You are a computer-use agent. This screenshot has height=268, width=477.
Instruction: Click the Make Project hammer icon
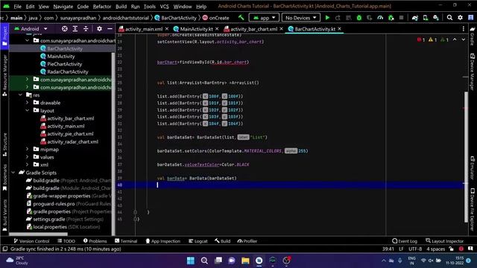241,17
